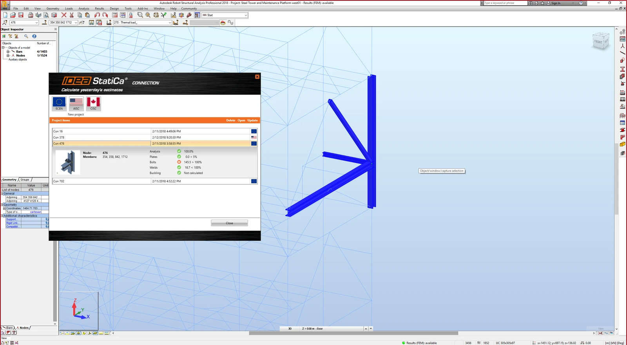Undo the last action in toolbar
The image size is (627, 345).
pyautogui.click(x=97, y=15)
